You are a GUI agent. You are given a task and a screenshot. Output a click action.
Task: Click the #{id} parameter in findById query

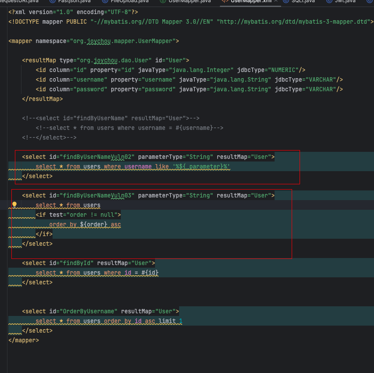150,273
